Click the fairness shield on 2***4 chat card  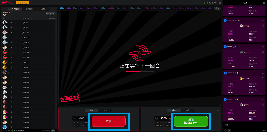[263, 26]
